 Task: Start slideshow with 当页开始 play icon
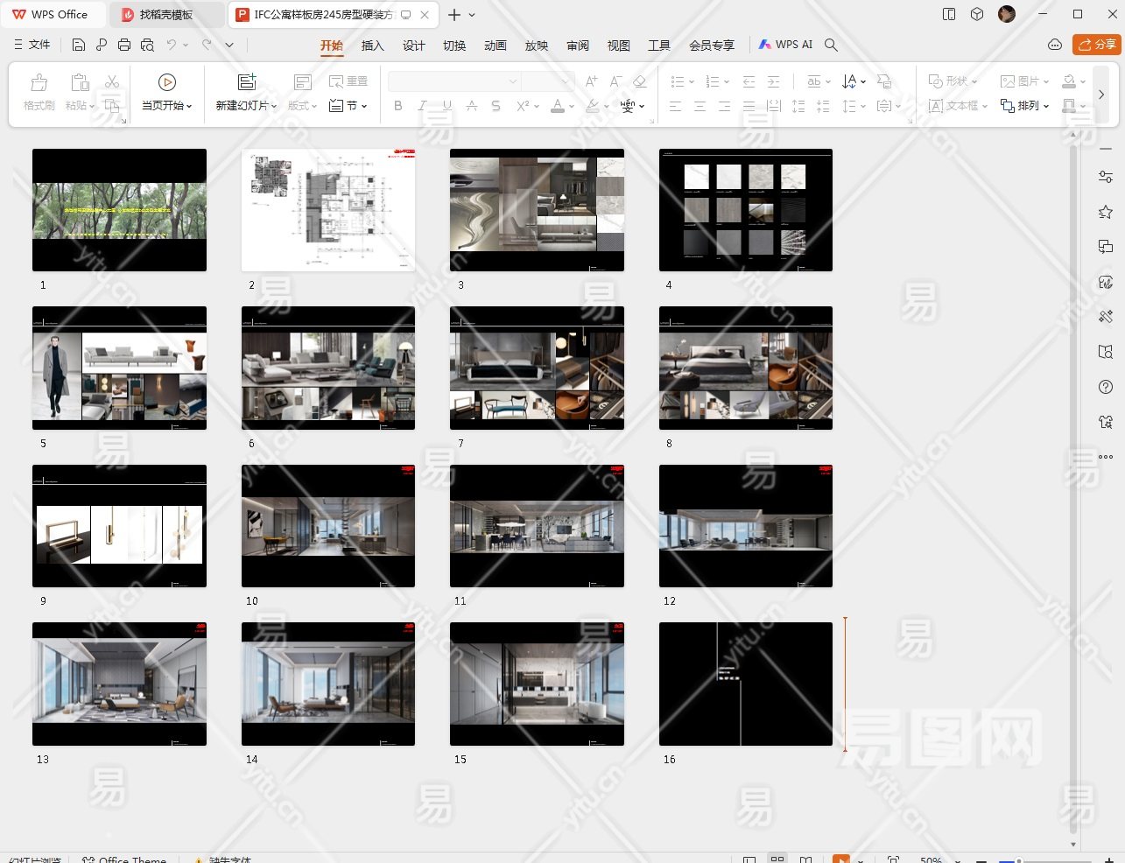pos(166,82)
